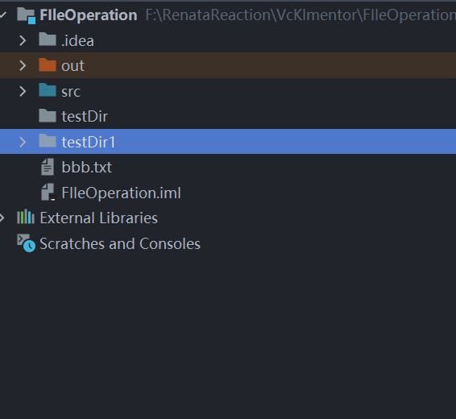This screenshot has width=456, height=419.
Task: Select the FIleOperation.iml file label
Action: coord(122,193)
